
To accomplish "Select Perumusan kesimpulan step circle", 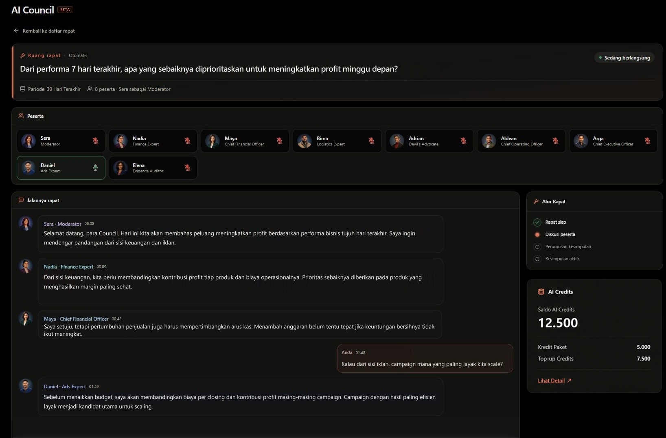I will point(537,247).
